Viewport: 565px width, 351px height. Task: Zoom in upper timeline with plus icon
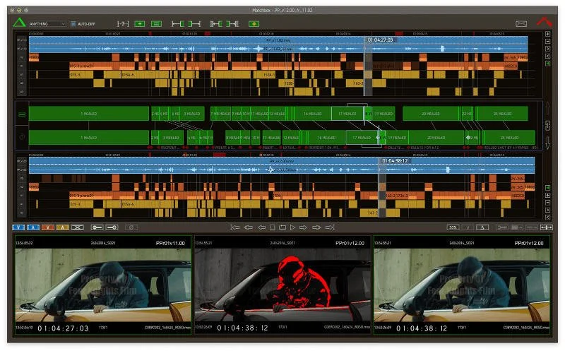(x=548, y=34)
